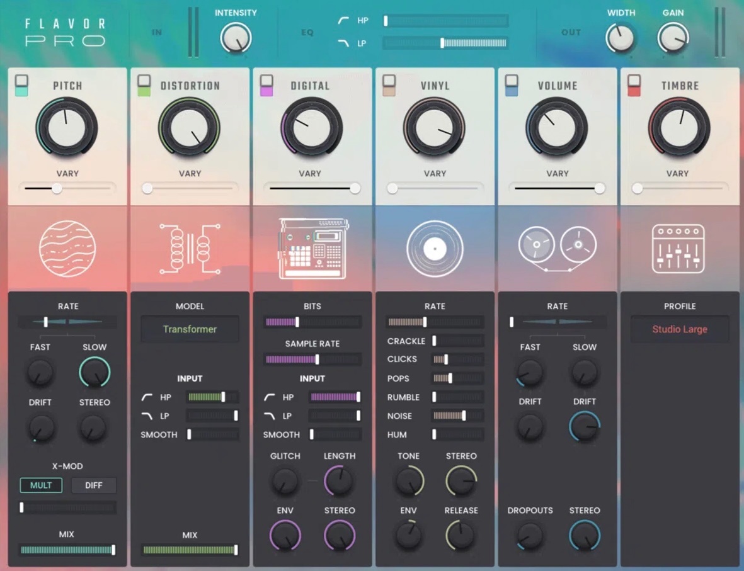
Task: Click the Timbre Vary slider
Action: tap(680, 188)
